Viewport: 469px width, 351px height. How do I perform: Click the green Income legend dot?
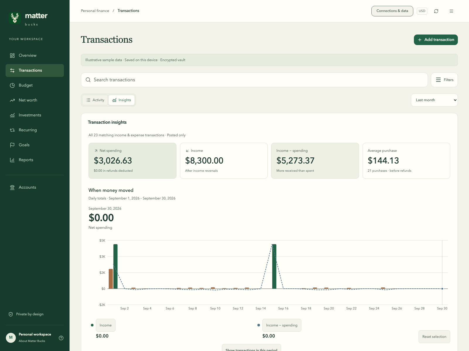coord(92,325)
